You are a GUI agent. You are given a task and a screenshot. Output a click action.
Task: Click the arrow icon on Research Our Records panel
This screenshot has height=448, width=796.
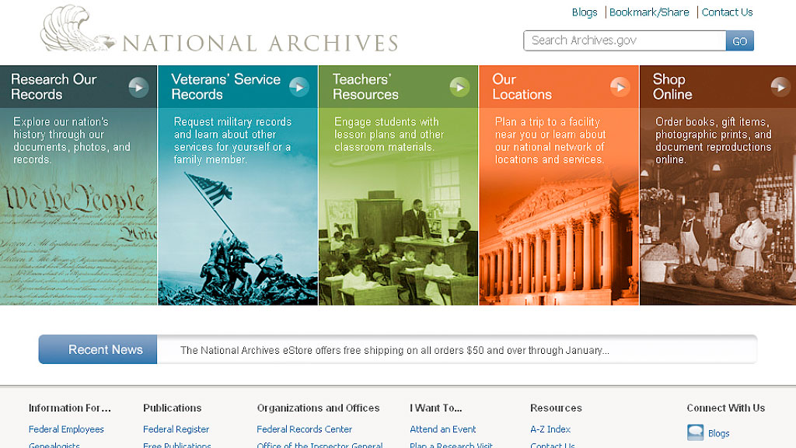pyautogui.click(x=138, y=88)
